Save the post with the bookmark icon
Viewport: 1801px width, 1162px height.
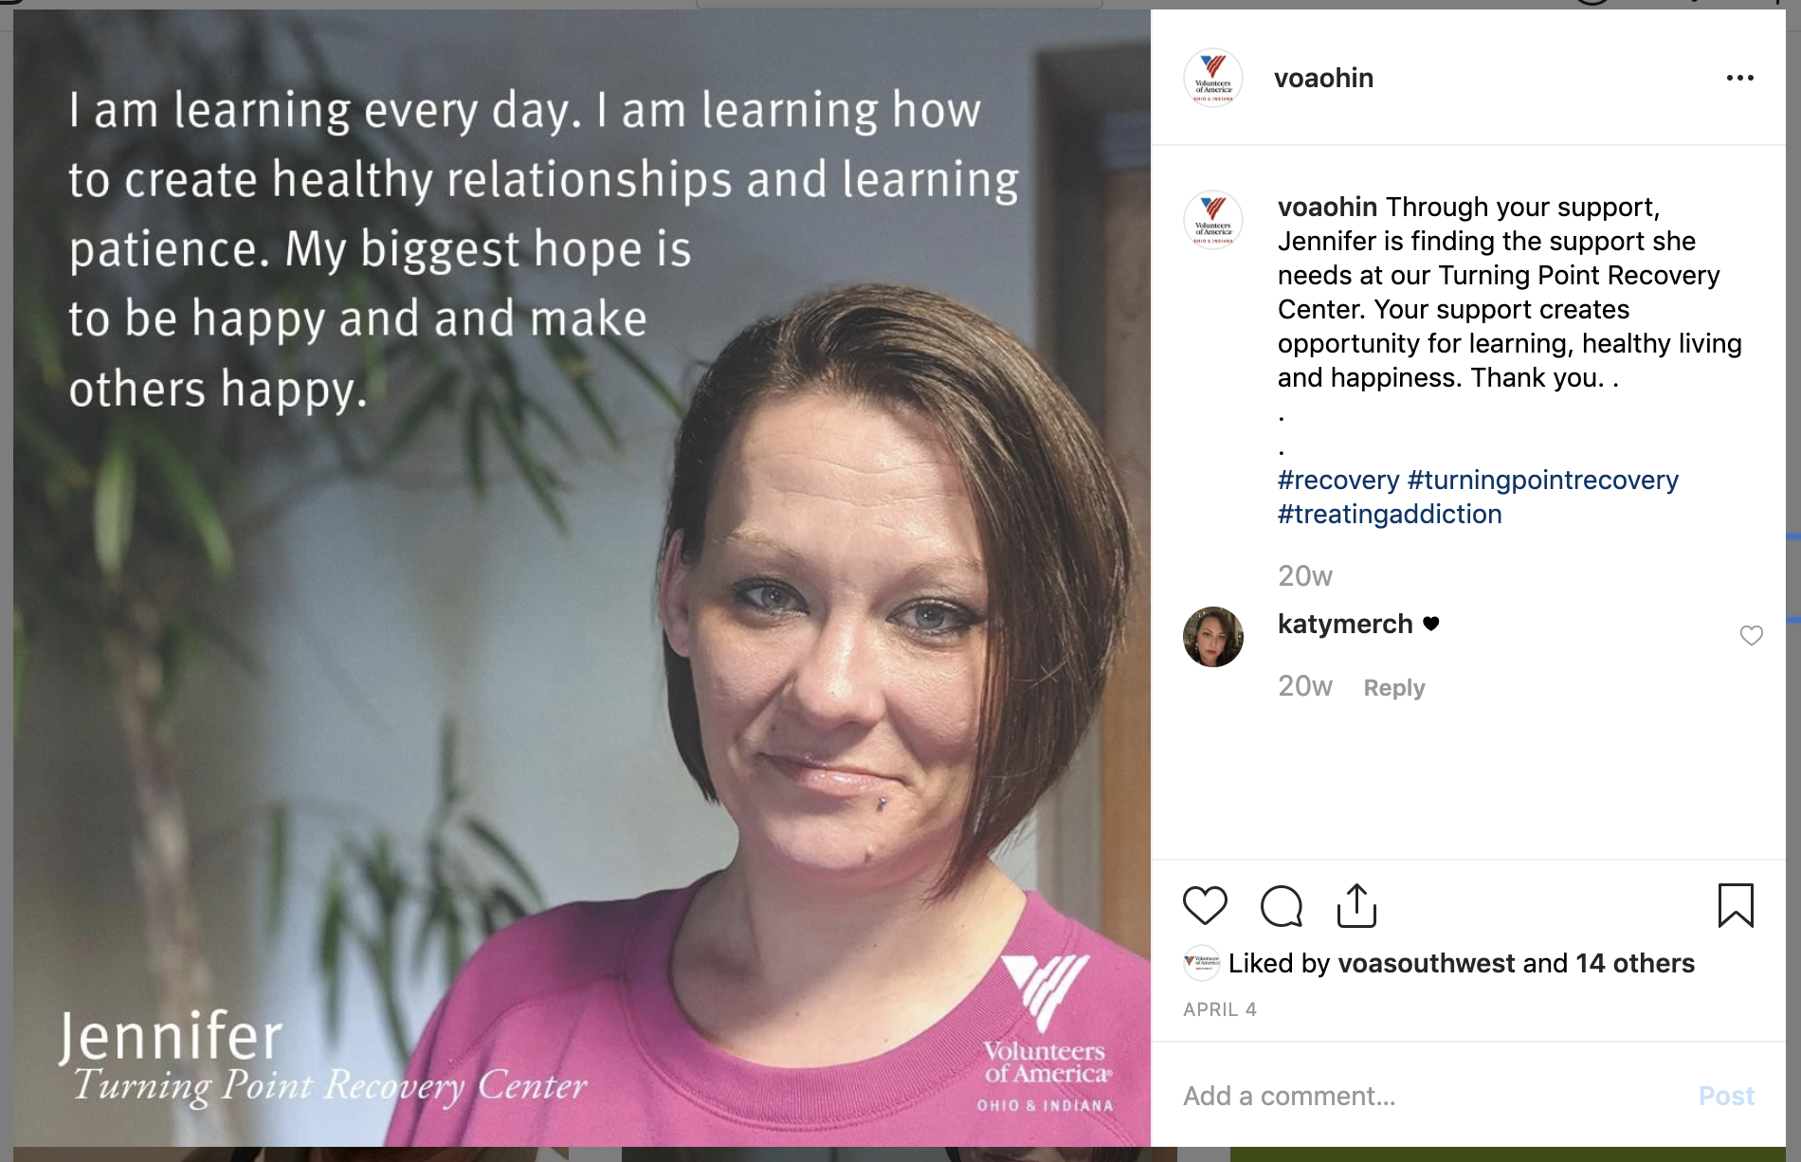1736,905
